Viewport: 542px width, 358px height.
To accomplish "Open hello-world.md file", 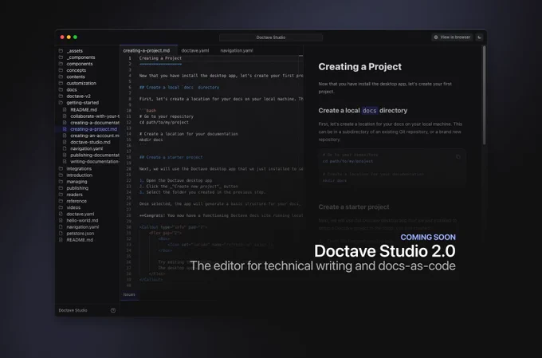I will point(82,220).
